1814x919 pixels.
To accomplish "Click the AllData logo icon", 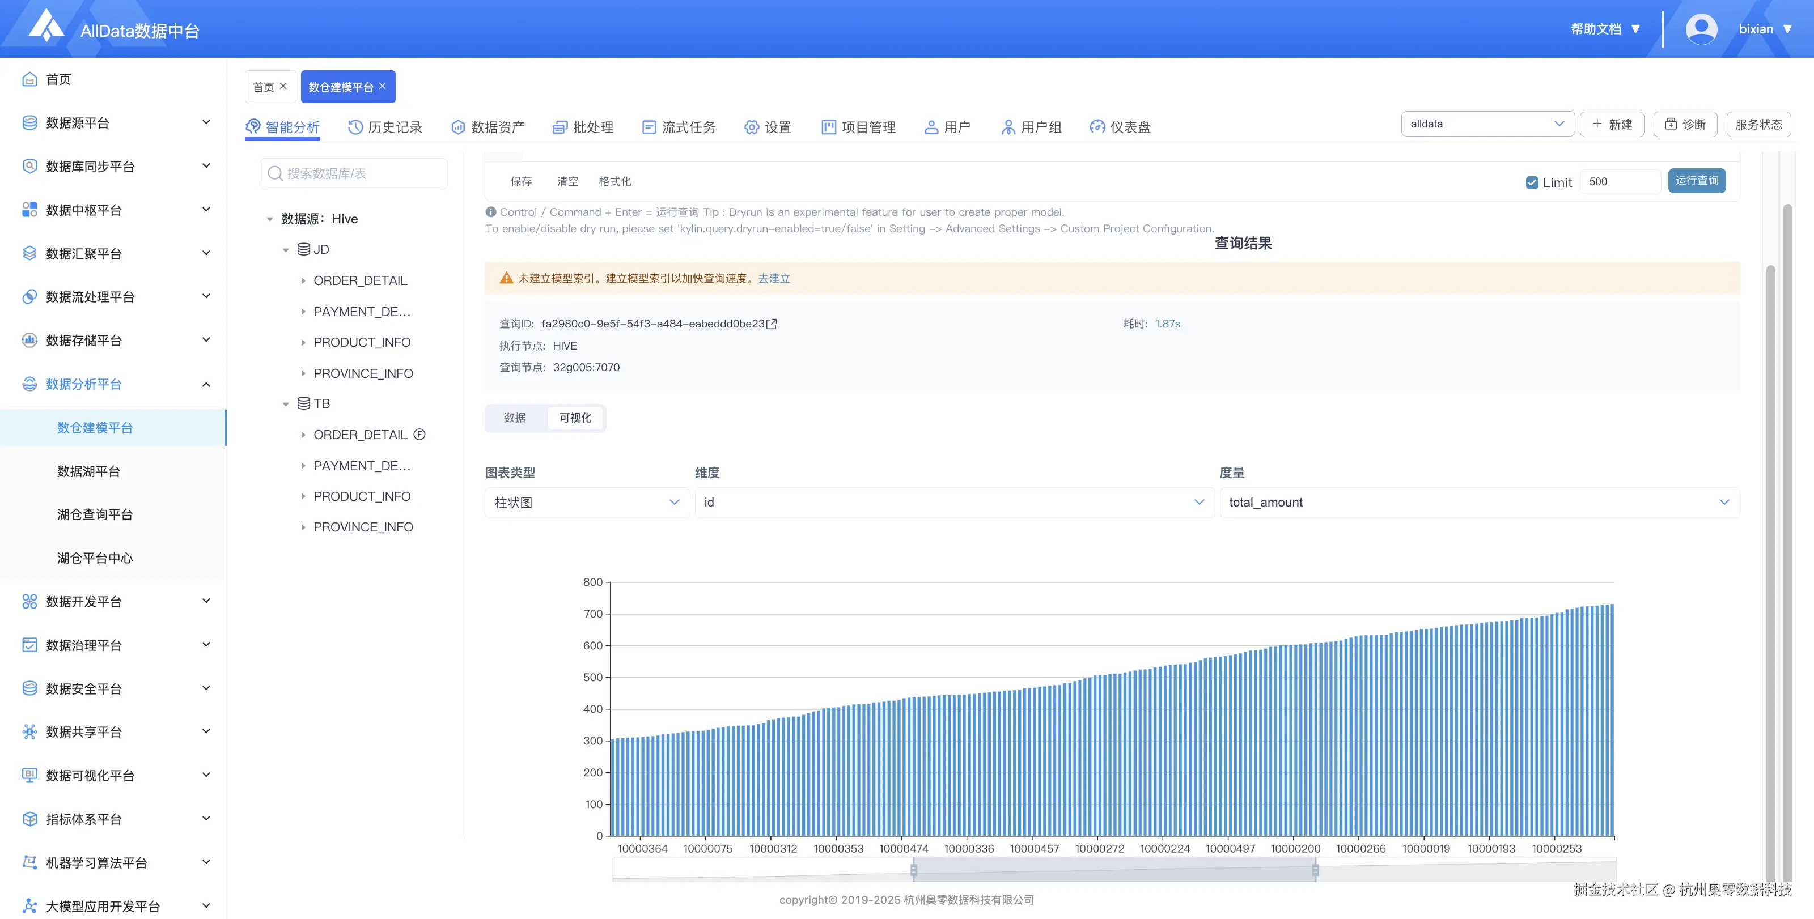I will click(x=46, y=27).
